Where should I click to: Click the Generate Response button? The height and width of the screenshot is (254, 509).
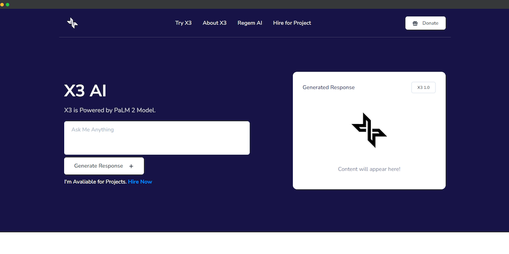coord(104,166)
